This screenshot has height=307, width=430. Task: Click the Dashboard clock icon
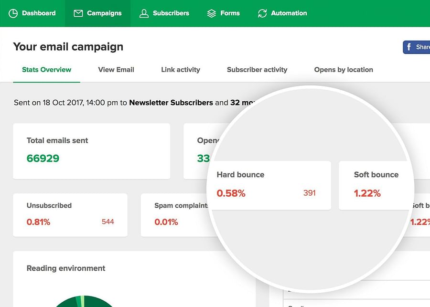[x=13, y=13]
